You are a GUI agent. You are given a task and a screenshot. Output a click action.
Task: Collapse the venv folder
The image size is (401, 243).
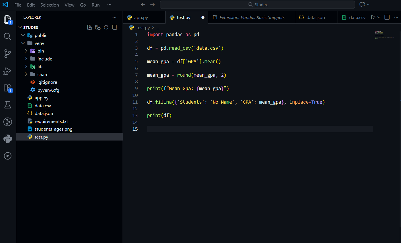(x=23, y=43)
